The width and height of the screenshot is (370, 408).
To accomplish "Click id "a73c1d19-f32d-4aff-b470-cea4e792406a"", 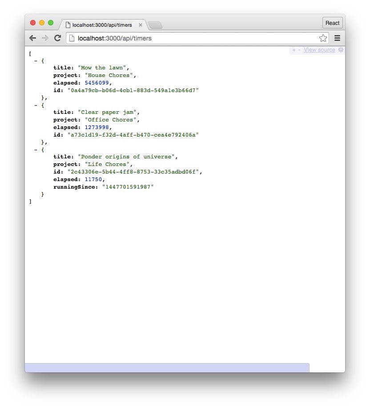I will (133, 135).
